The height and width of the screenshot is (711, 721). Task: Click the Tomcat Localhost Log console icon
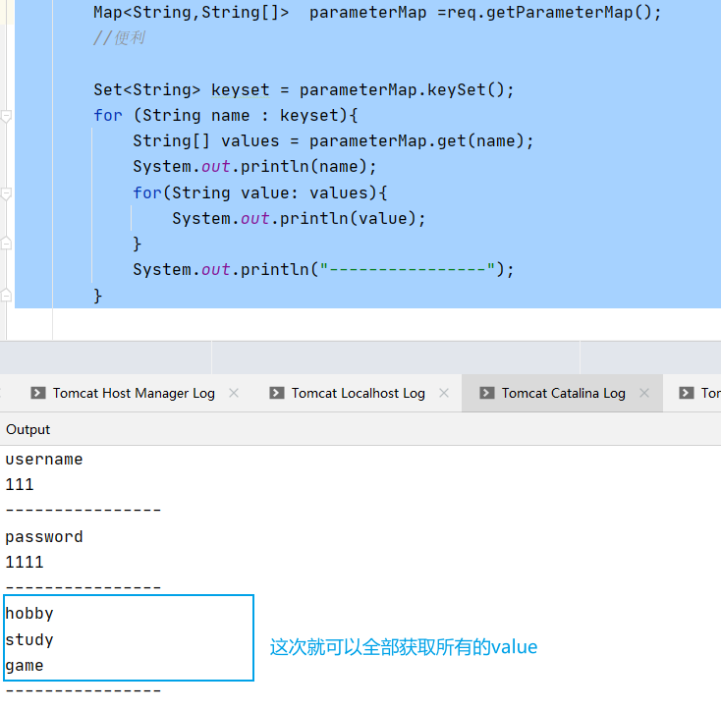click(276, 393)
